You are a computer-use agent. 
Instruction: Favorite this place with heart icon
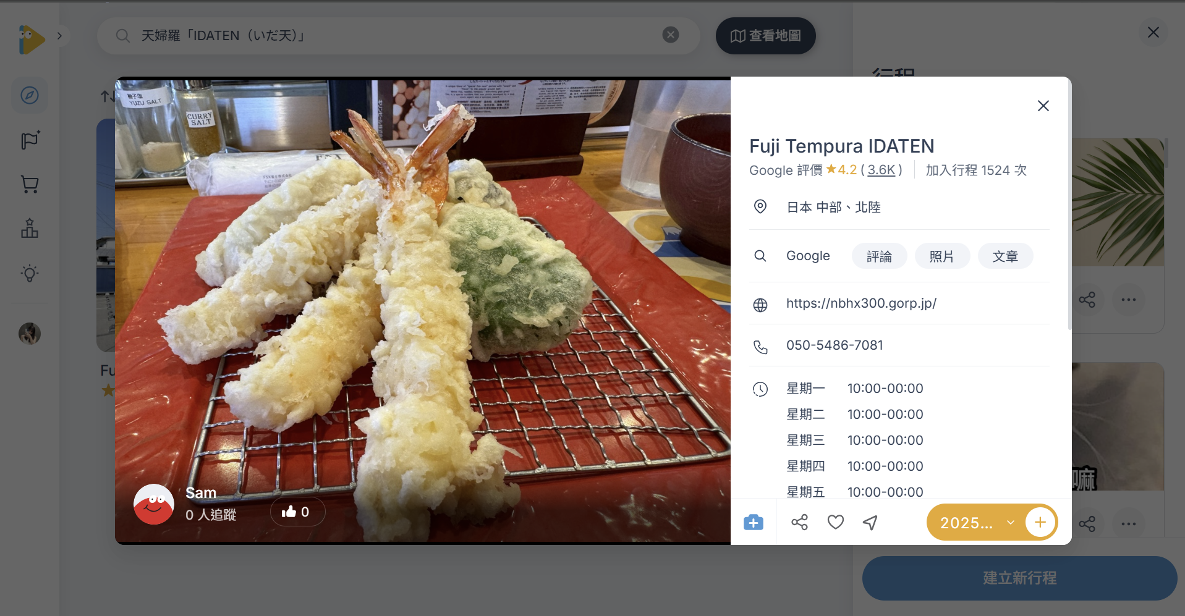836,523
